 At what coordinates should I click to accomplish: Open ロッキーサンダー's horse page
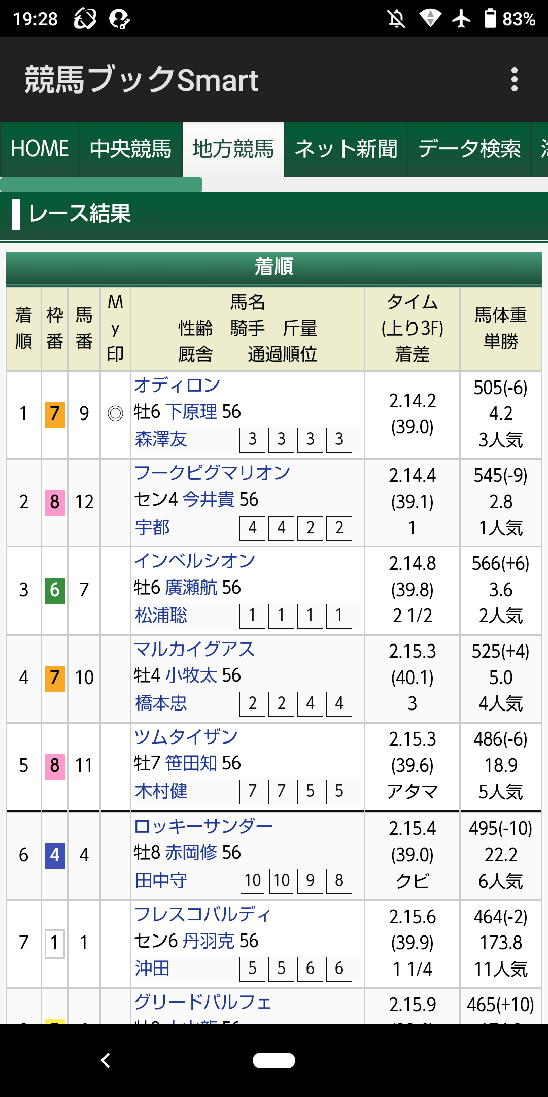click(204, 825)
